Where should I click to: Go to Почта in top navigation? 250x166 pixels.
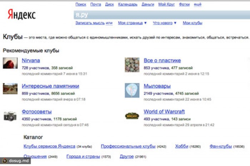point(95,5)
